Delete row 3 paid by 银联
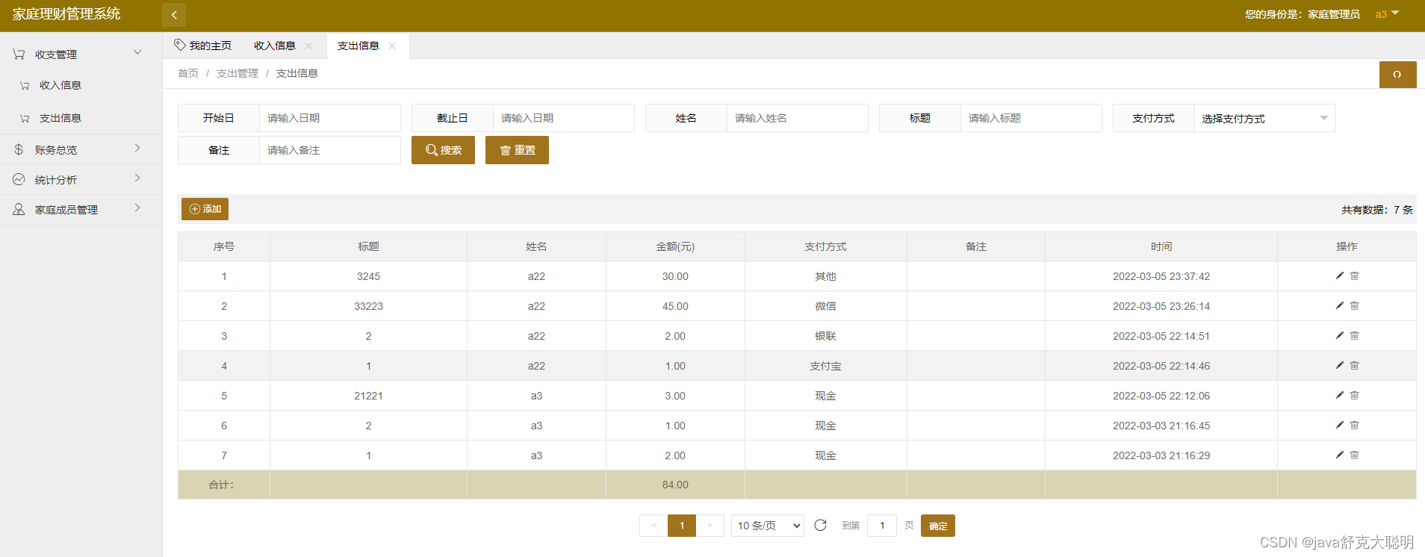The width and height of the screenshot is (1425, 557). (1354, 335)
